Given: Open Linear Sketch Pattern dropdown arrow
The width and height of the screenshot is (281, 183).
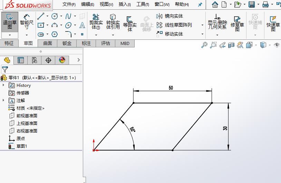Looking at the screenshot, I should pyautogui.click(x=202, y=25).
